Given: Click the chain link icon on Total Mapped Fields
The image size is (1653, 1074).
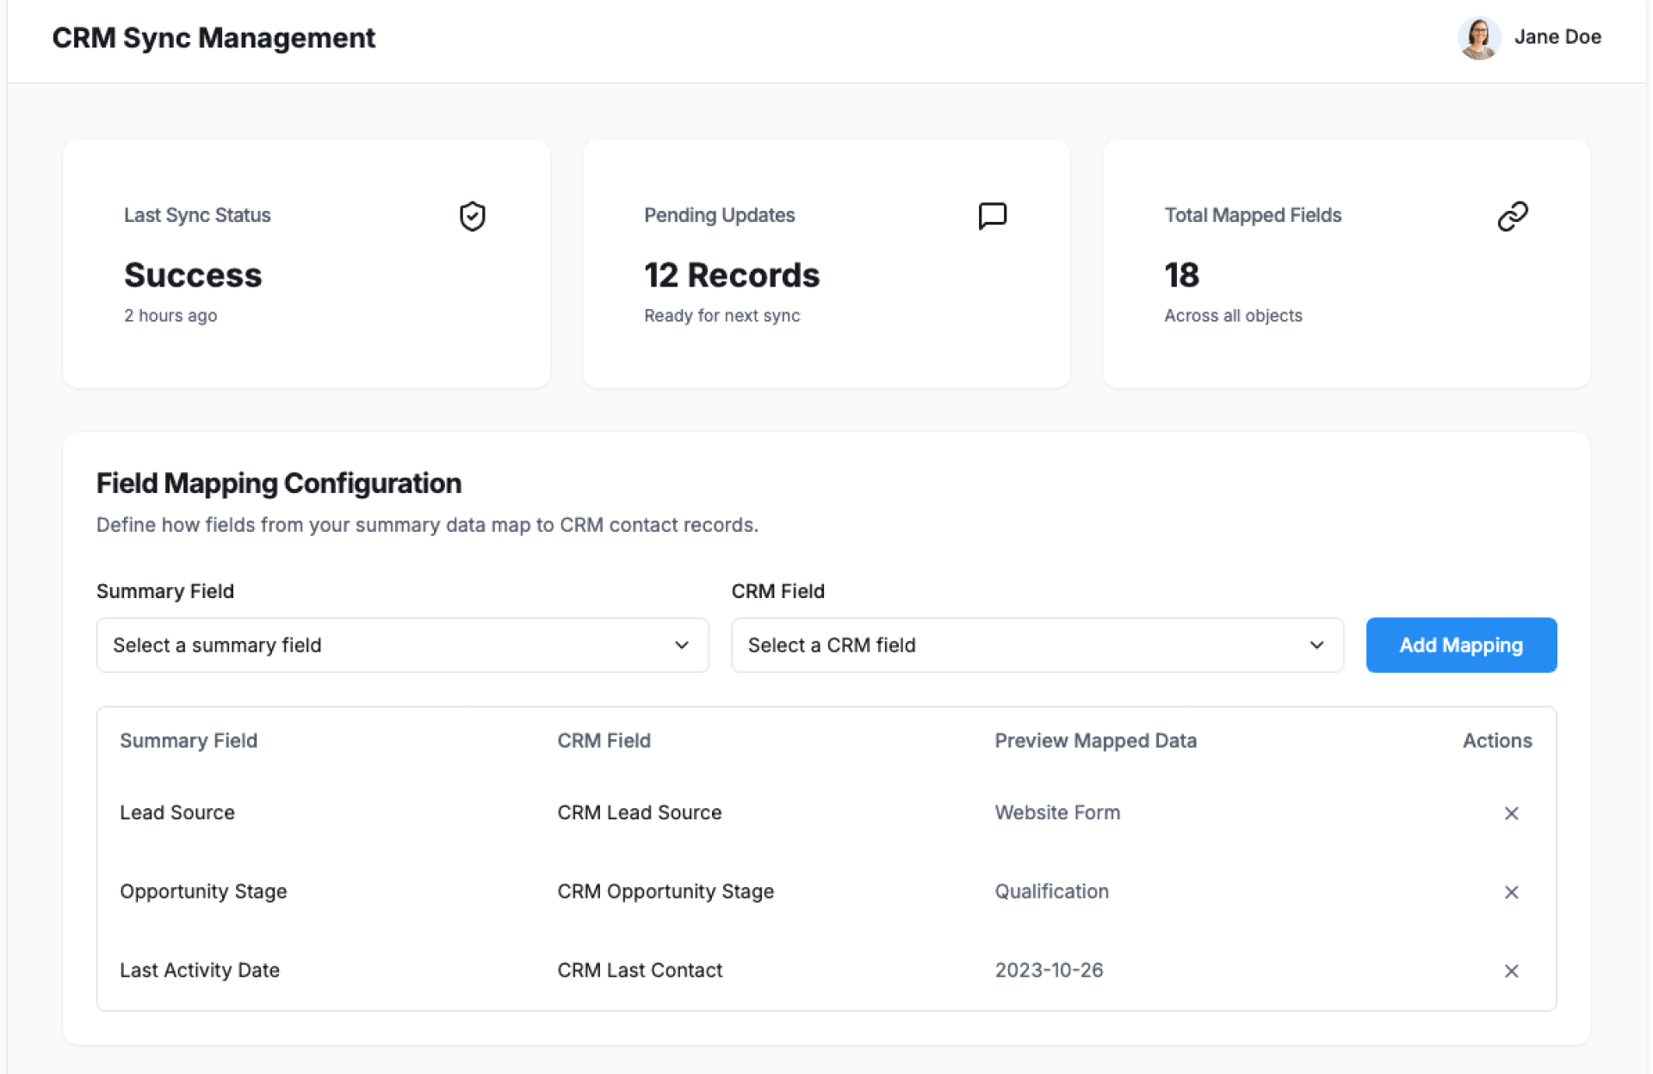Looking at the screenshot, I should tap(1512, 216).
